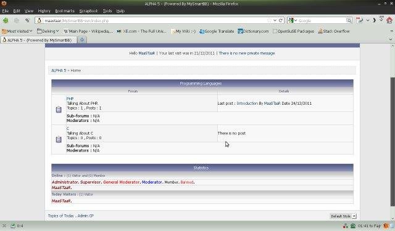Click MaaSTaaR under Today Visitors

coord(62,201)
